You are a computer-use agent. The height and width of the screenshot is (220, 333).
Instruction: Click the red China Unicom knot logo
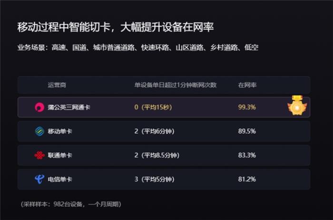pyautogui.click(x=39, y=155)
